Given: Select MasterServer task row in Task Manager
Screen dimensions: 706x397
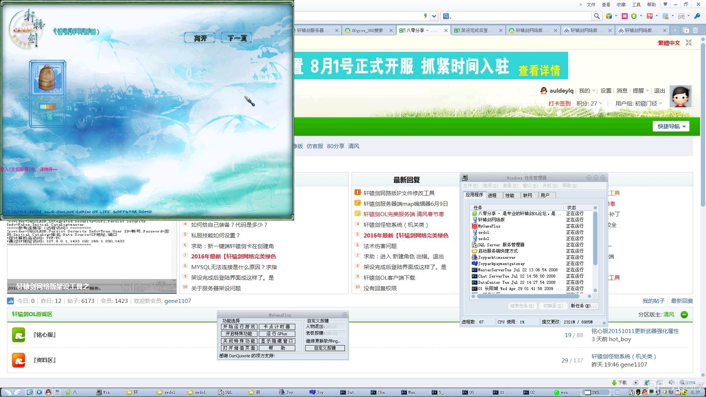Looking at the screenshot, I should click(x=531, y=270).
